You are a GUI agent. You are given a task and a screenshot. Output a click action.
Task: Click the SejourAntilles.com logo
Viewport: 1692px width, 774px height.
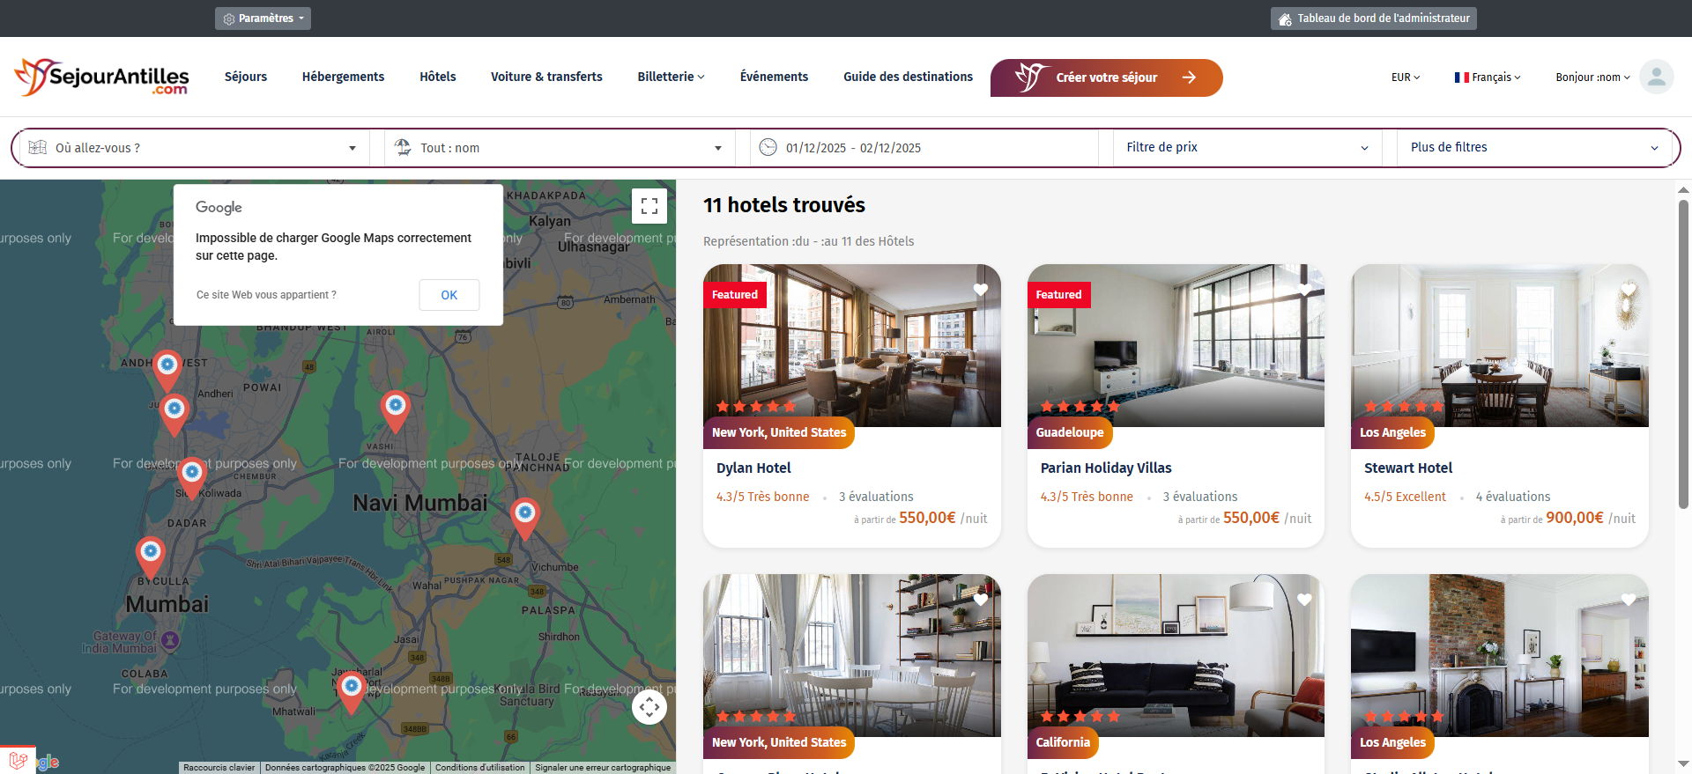pyautogui.click(x=101, y=77)
